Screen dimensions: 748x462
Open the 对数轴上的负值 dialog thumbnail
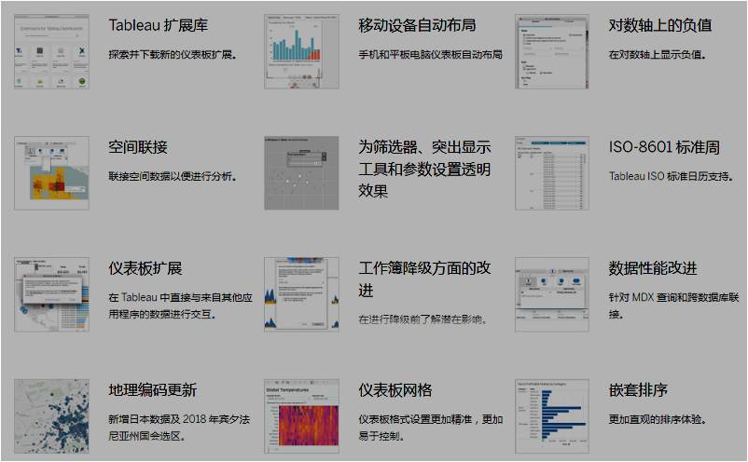(x=552, y=51)
